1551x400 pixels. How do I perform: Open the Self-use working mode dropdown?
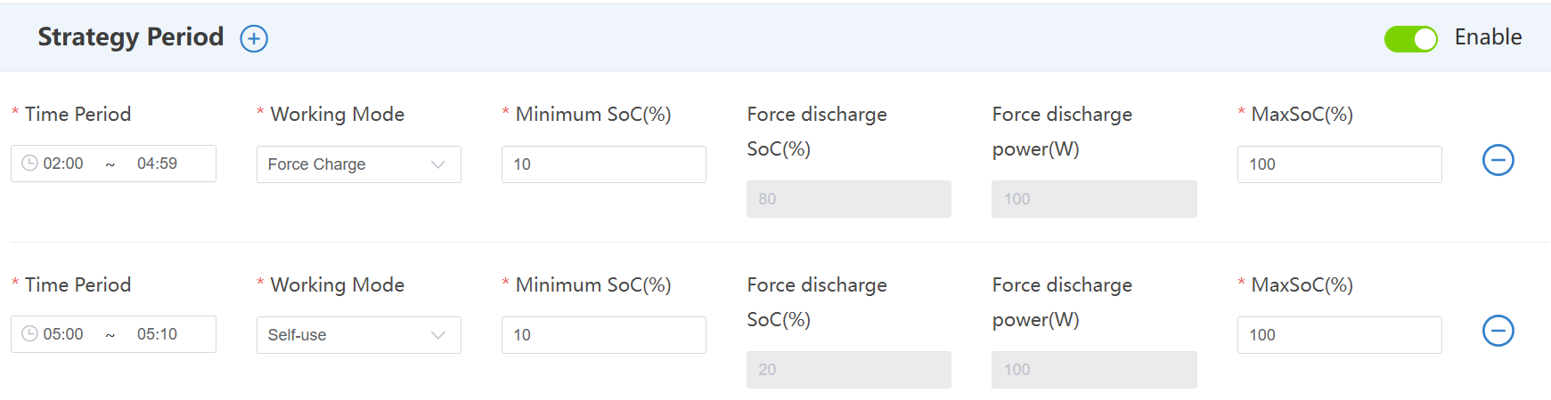tap(347, 335)
